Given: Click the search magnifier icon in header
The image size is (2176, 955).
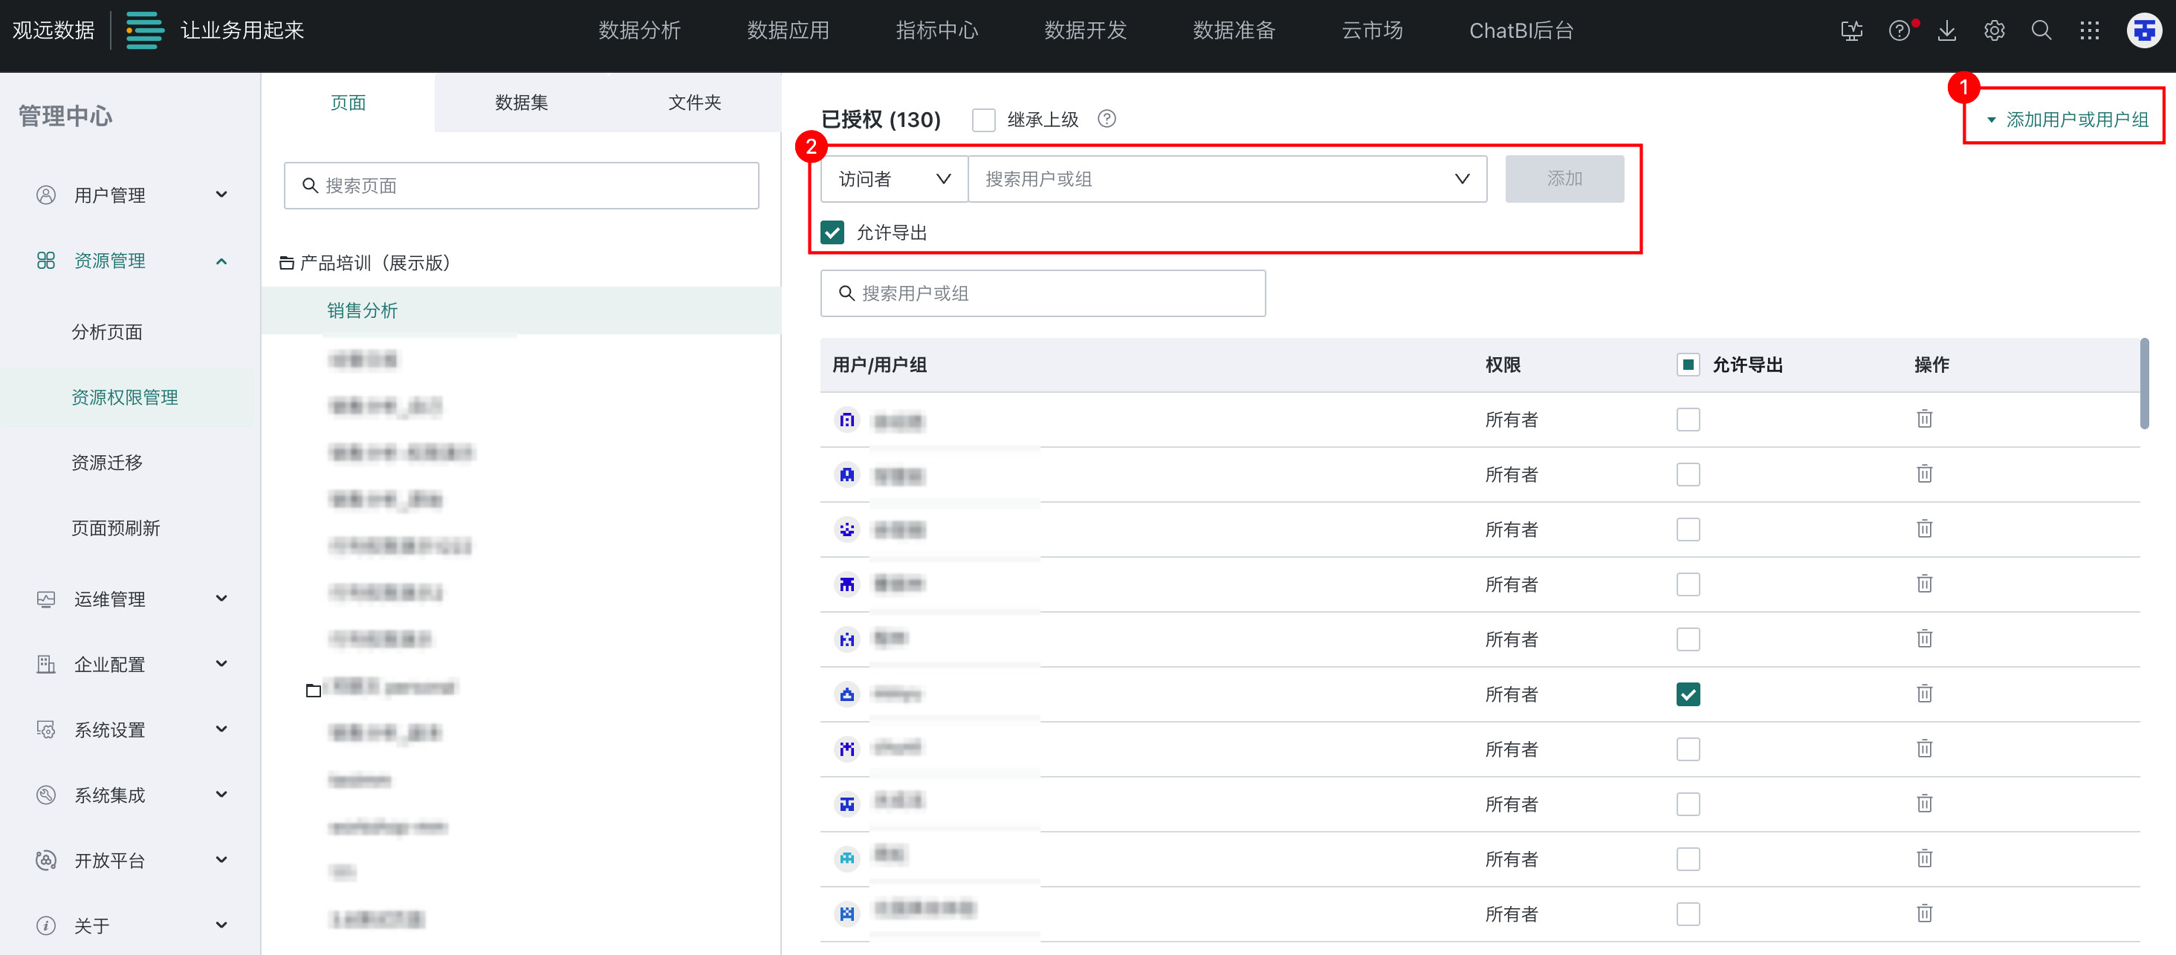Looking at the screenshot, I should pos(2041,31).
